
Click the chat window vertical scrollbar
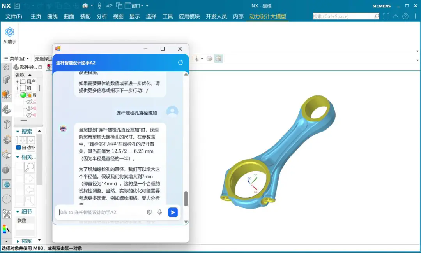tap(186, 199)
